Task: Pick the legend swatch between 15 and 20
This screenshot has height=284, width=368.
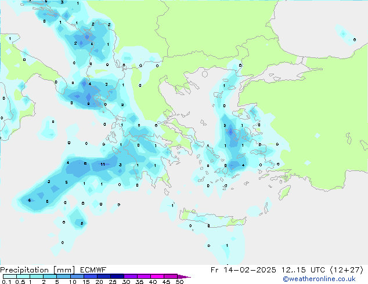Action: click(x=90, y=276)
